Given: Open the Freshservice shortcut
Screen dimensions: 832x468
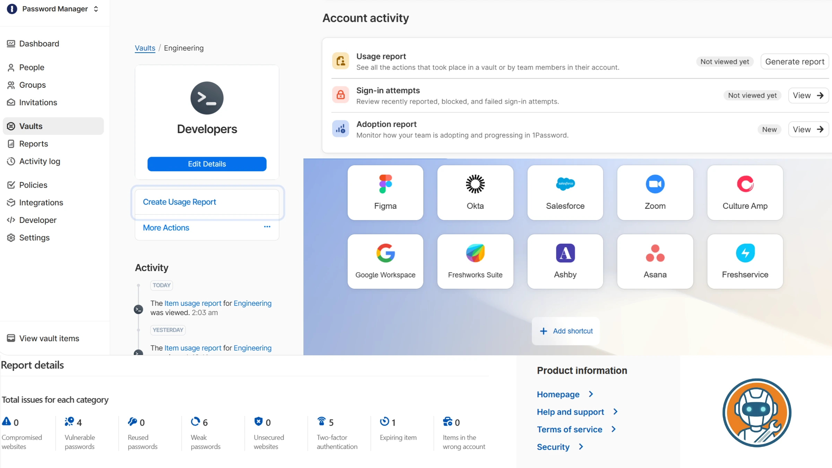Looking at the screenshot, I should pyautogui.click(x=744, y=261).
